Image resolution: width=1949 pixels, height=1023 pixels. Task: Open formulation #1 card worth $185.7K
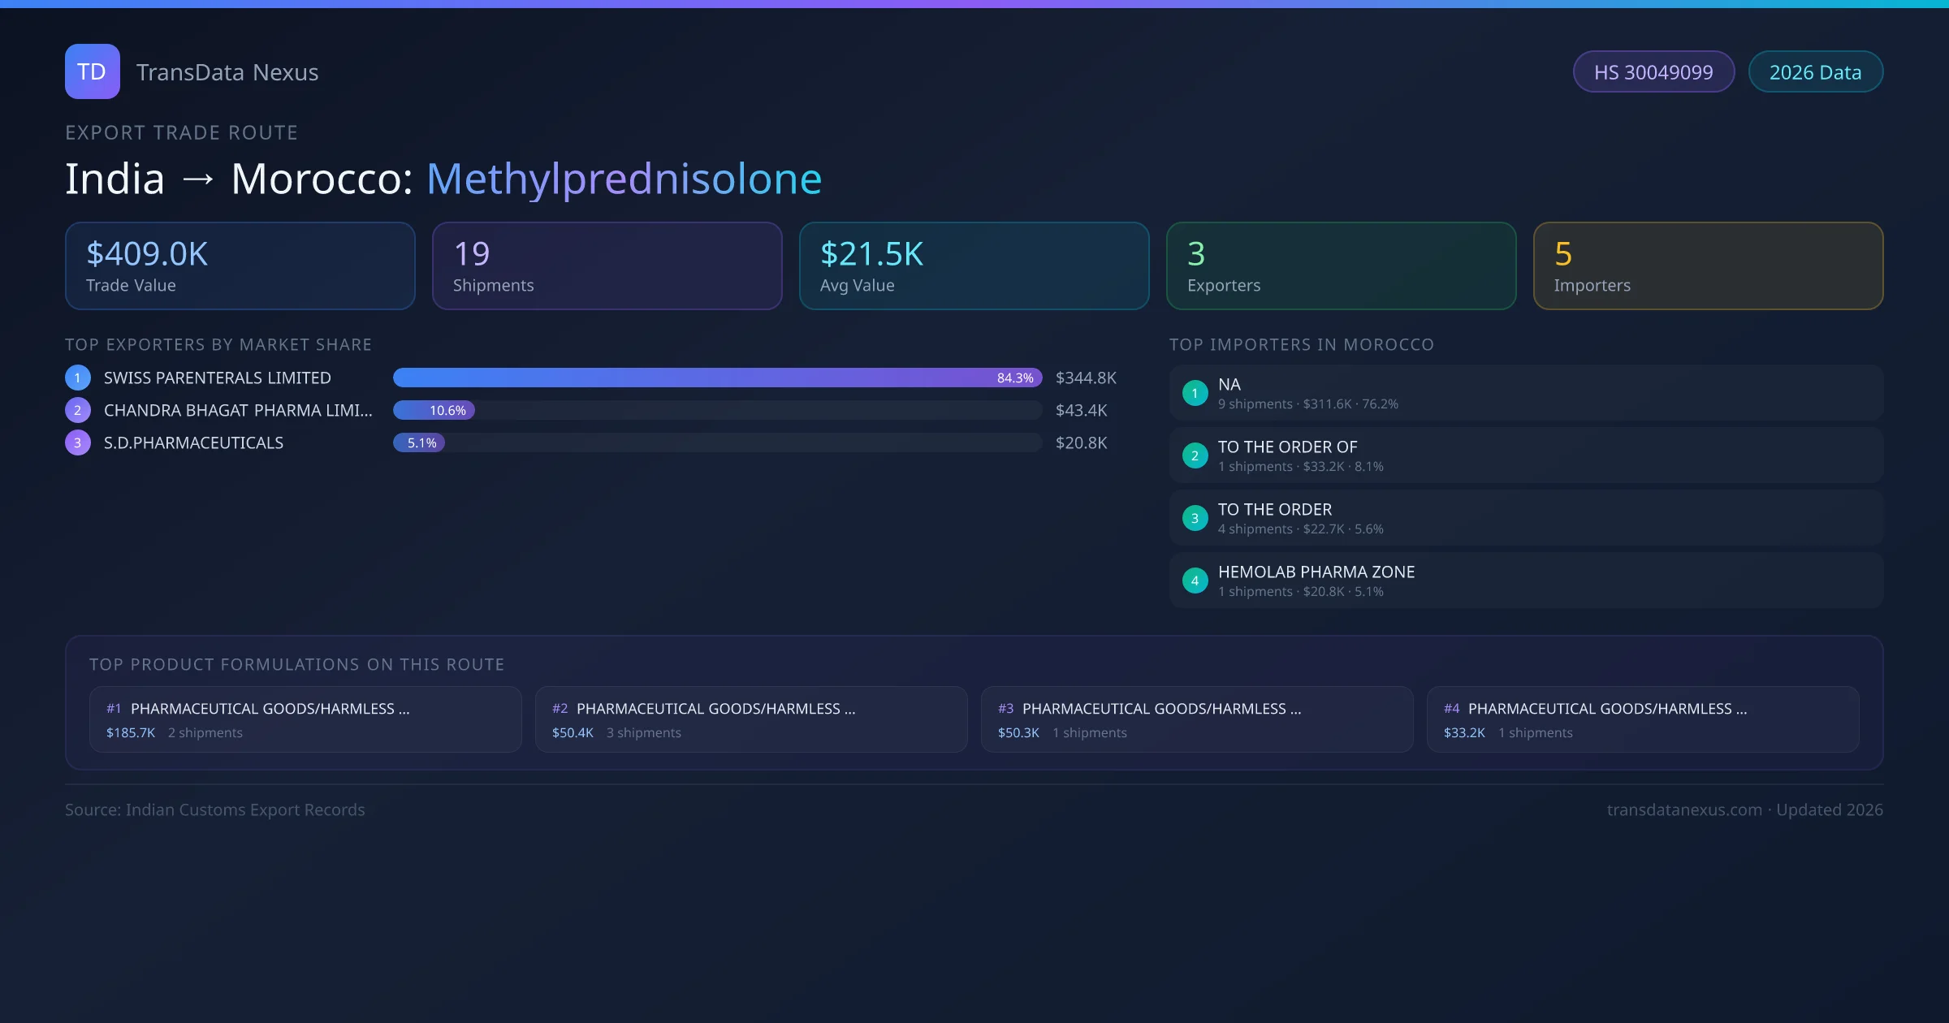305,719
